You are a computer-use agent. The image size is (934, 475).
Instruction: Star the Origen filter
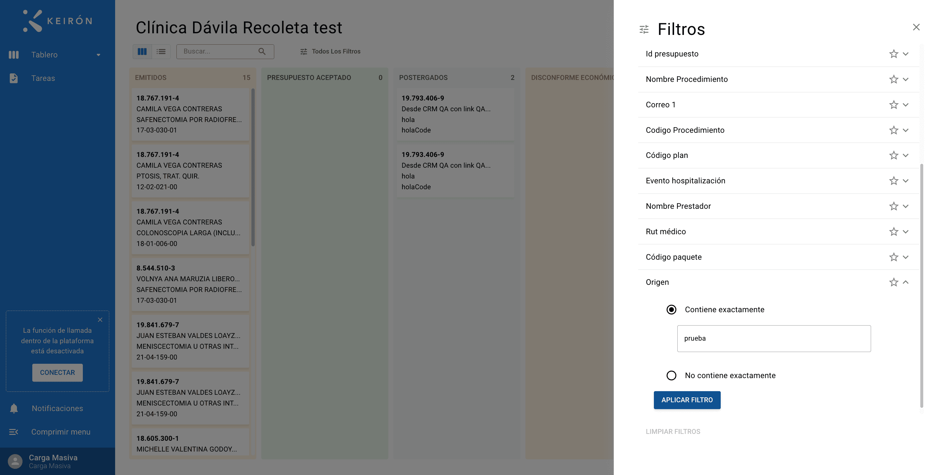tap(893, 282)
